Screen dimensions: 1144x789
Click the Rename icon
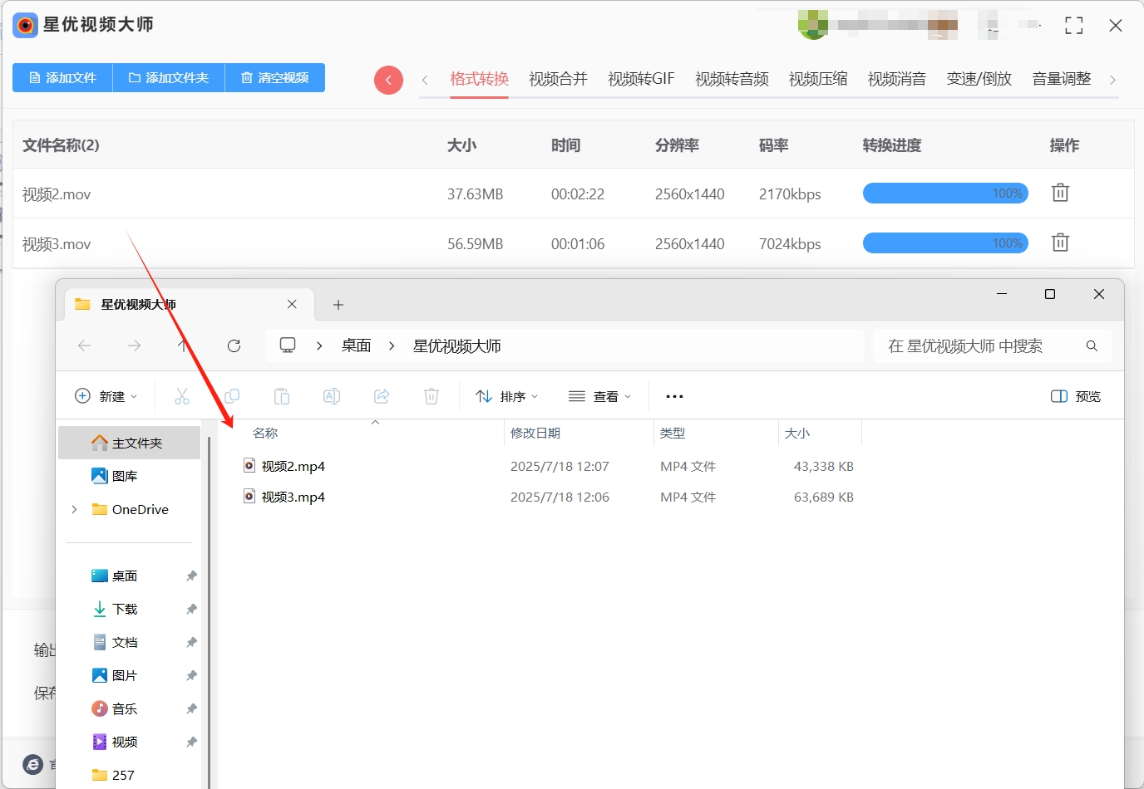[332, 396]
